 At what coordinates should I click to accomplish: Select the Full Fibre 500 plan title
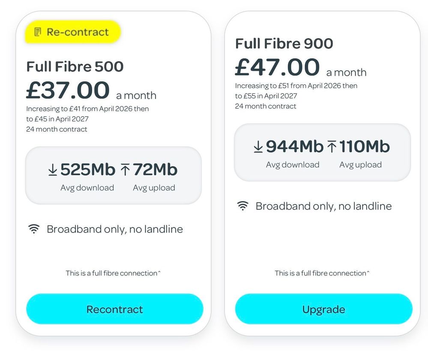tap(75, 66)
